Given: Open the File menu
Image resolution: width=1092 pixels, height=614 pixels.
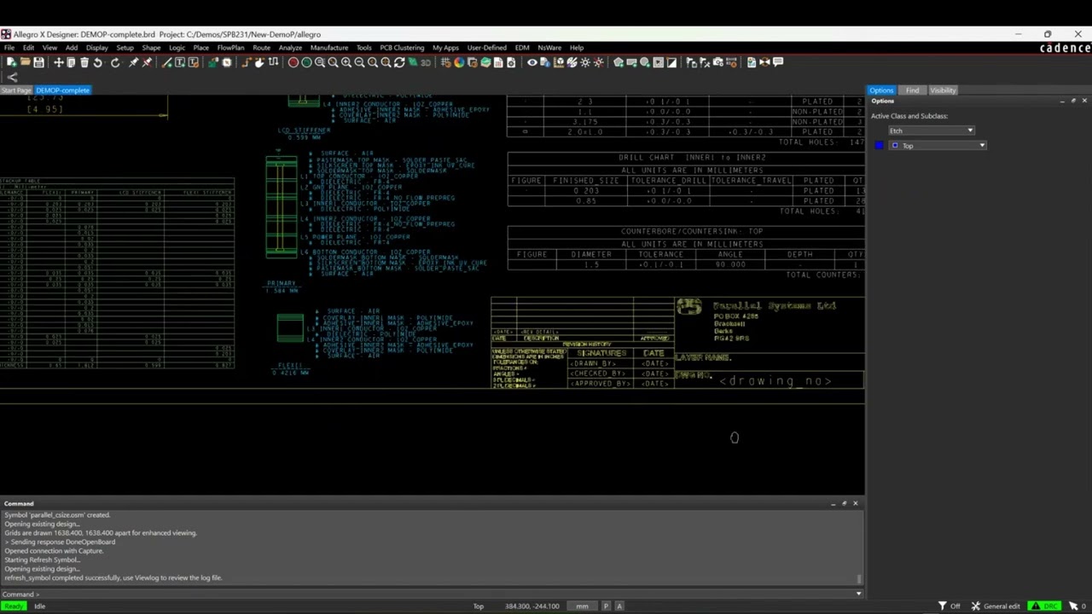Looking at the screenshot, I should pos(9,48).
